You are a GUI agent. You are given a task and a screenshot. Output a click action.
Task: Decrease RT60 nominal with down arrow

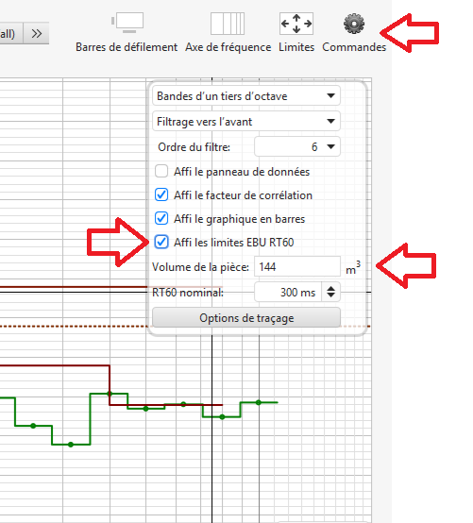330,295
